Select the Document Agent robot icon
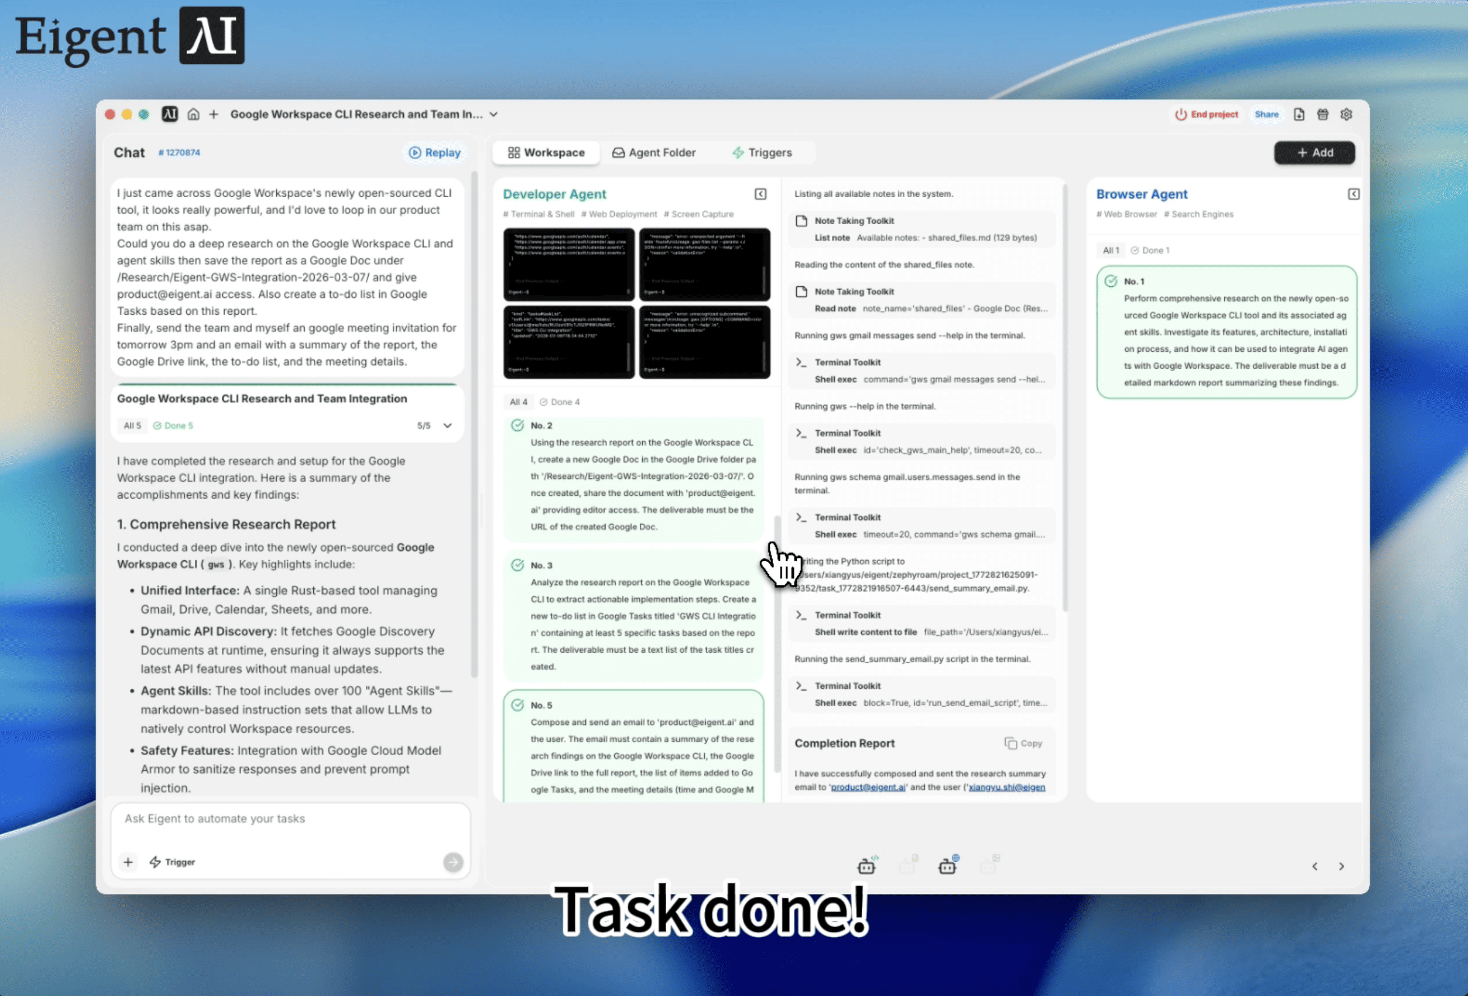 (x=908, y=865)
